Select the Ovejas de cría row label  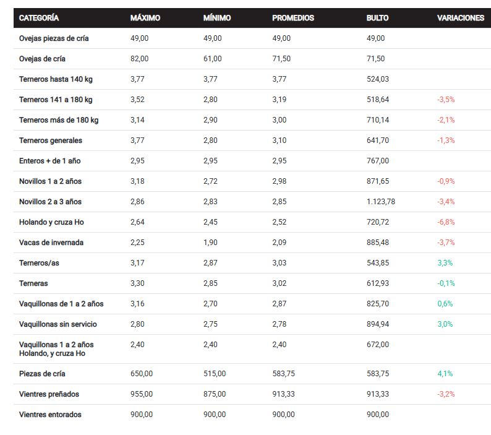[x=42, y=59]
